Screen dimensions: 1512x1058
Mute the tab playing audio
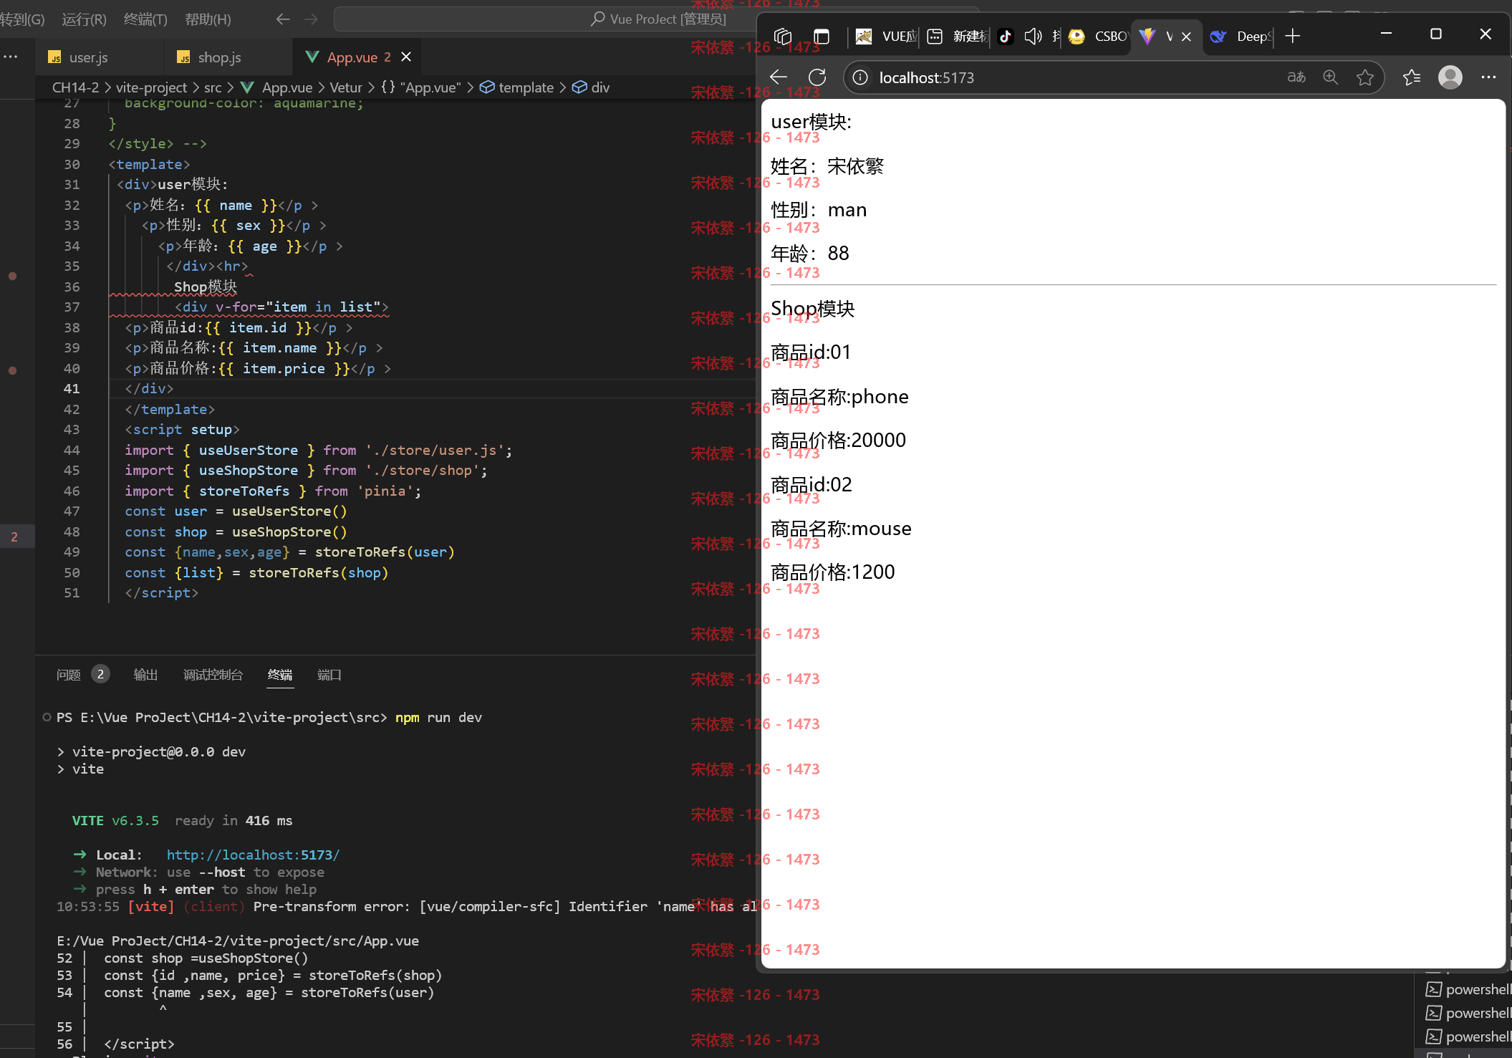pos(1033,36)
